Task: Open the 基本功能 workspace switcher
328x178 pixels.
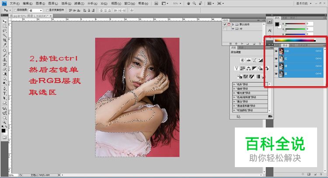Action: pos(304,3)
